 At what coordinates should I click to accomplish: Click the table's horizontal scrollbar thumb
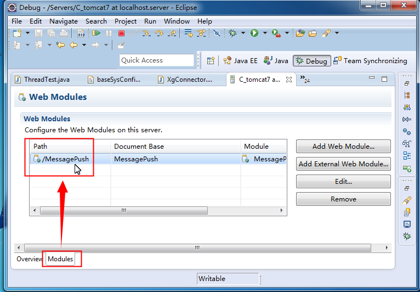click(x=124, y=210)
